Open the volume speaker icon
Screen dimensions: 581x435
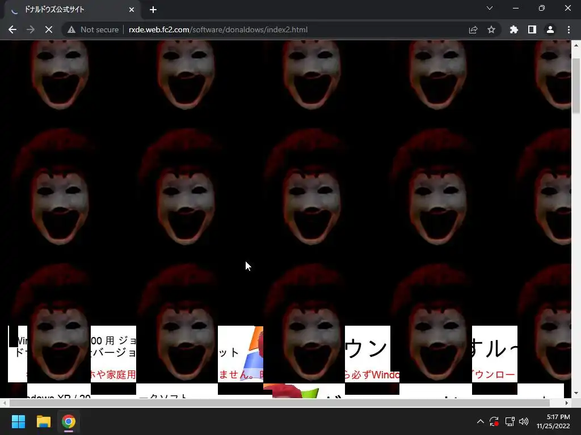coord(524,421)
